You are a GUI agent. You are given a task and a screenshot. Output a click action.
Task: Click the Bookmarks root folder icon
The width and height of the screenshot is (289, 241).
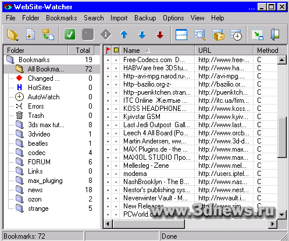point(10,59)
